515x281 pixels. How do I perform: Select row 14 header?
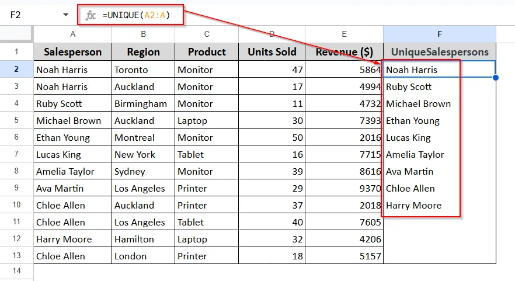point(16,271)
